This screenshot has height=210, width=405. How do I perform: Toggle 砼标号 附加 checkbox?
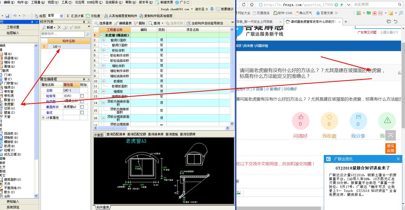(x=82, y=96)
